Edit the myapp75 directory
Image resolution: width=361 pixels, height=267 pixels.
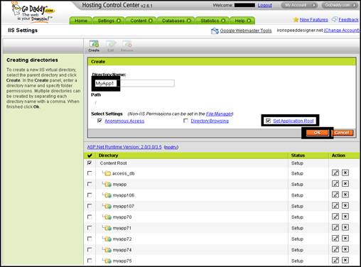pos(335,260)
